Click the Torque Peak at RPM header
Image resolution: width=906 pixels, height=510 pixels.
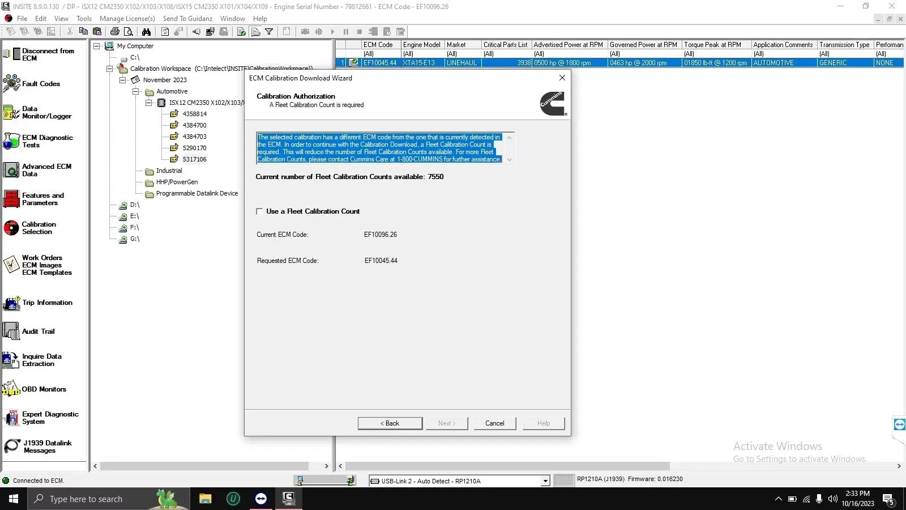click(716, 45)
